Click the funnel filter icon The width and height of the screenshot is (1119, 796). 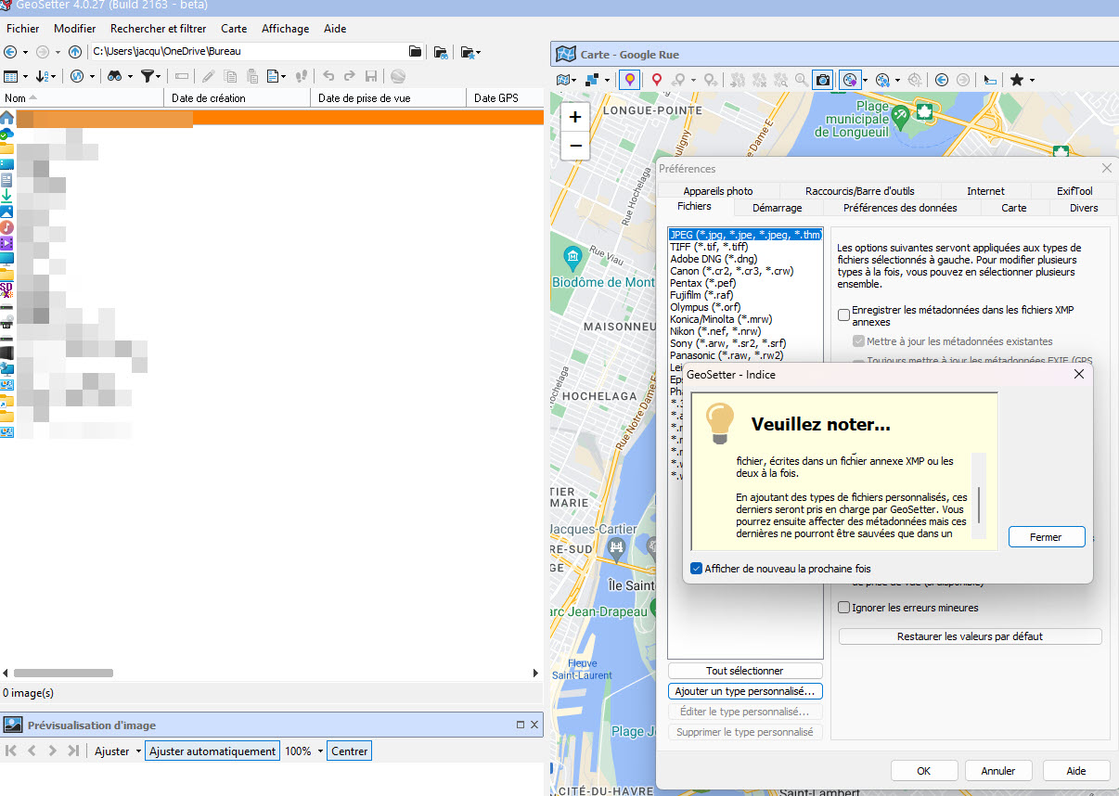point(147,76)
